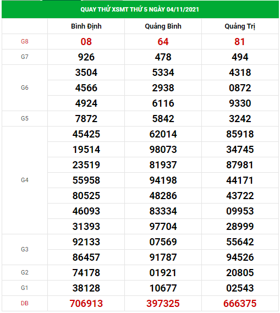Viewport: 280px width, 313px height.
Task: Click the G7 number 926
Action: tap(86, 57)
